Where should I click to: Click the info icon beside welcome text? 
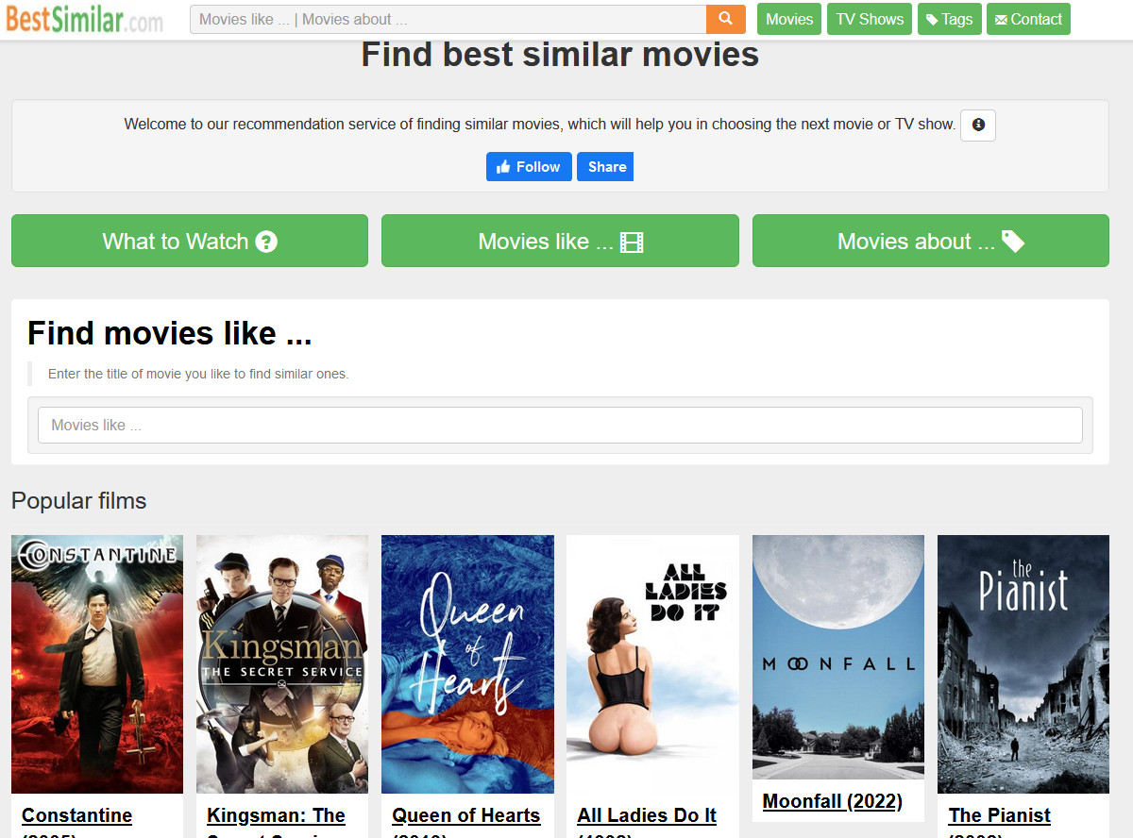tap(978, 125)
